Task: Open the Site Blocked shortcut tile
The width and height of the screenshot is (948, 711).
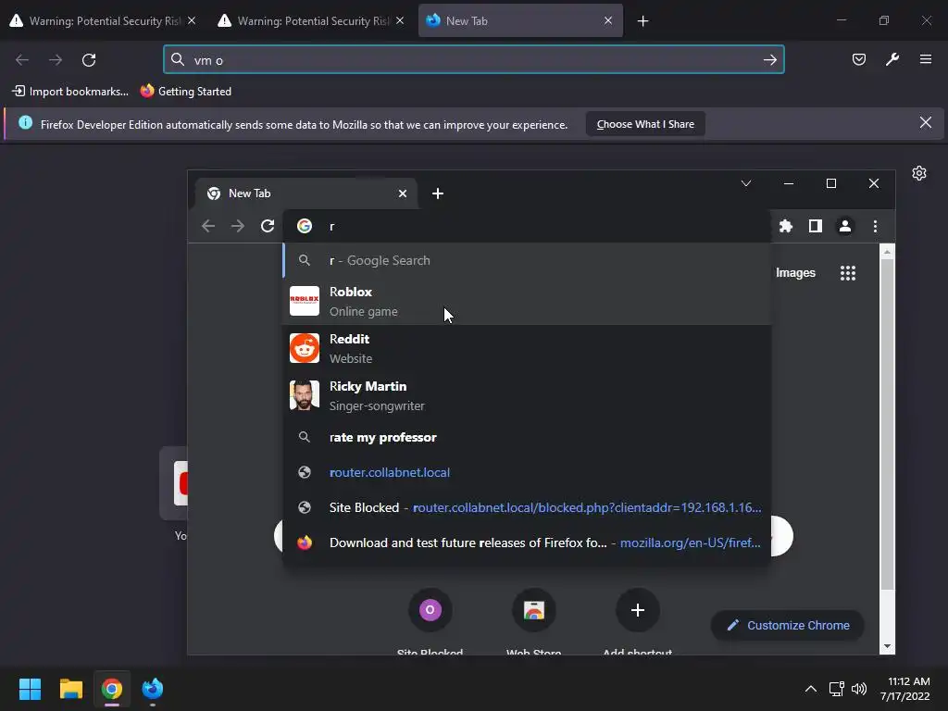Action: click(430, 620)
